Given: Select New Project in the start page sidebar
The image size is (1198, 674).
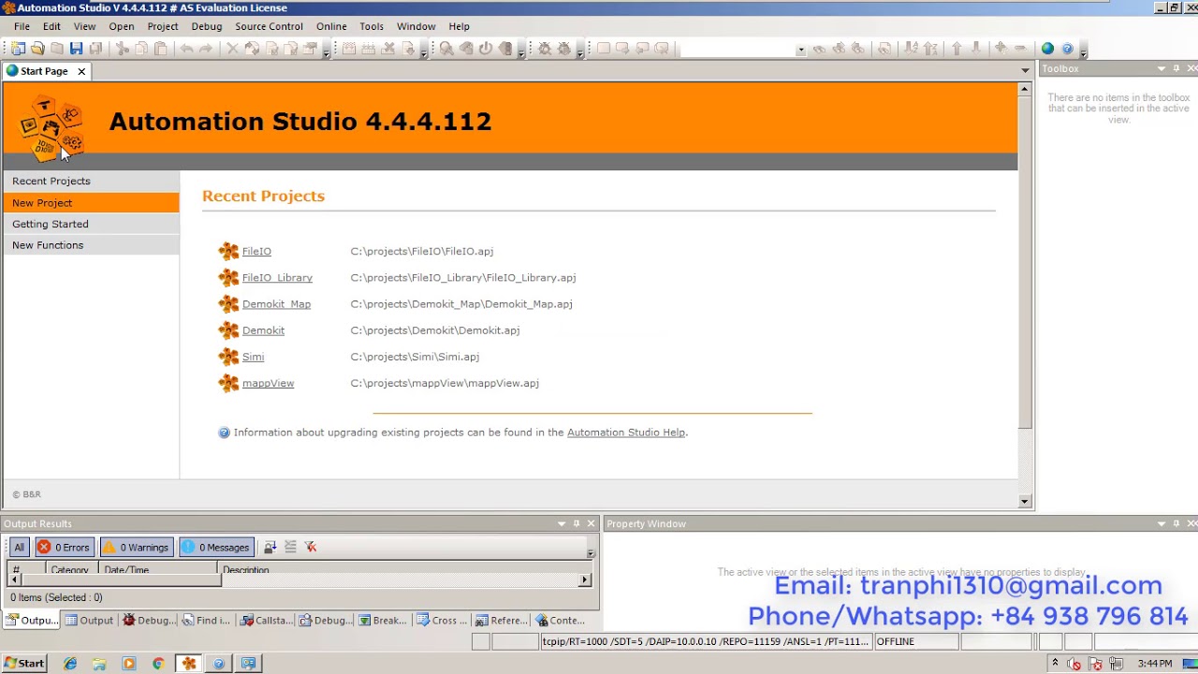Looking at the screenshot, I should point(90,202).
